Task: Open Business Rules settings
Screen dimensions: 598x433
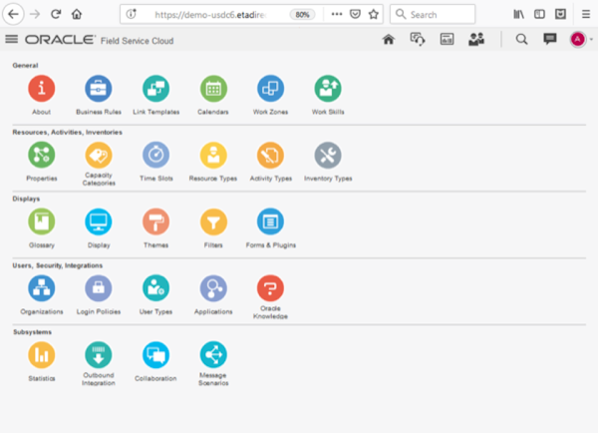Action: click(x=99, y=89)
